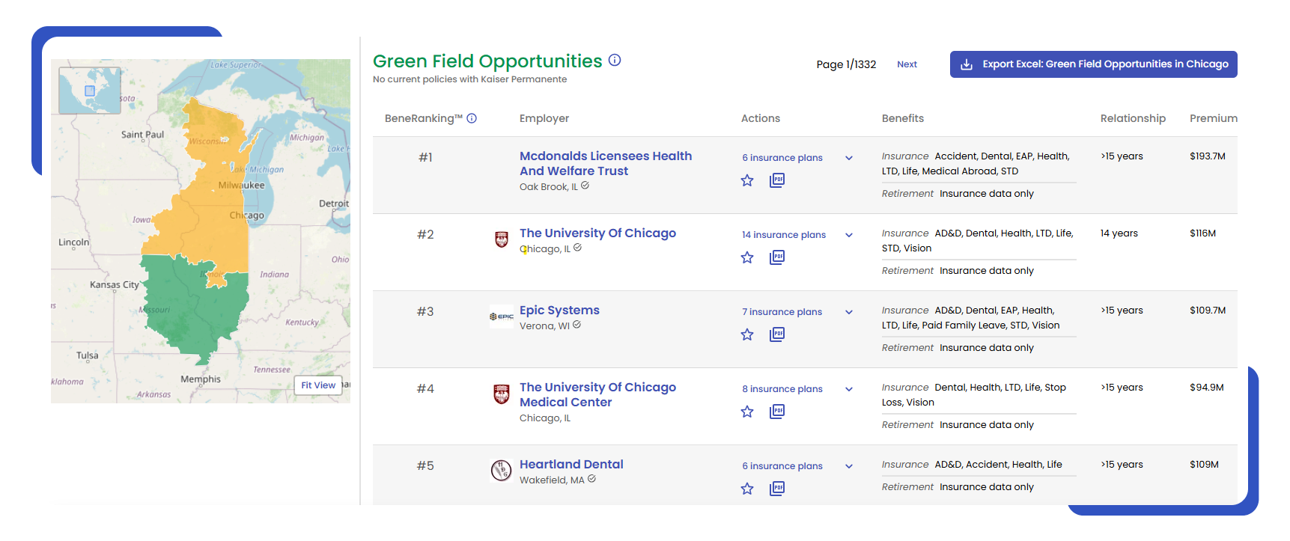Screen dimensions: 1290x541
Task: Click 'No current policies with Kaiser Permanente' subtitle
Action: coord(469,79)
